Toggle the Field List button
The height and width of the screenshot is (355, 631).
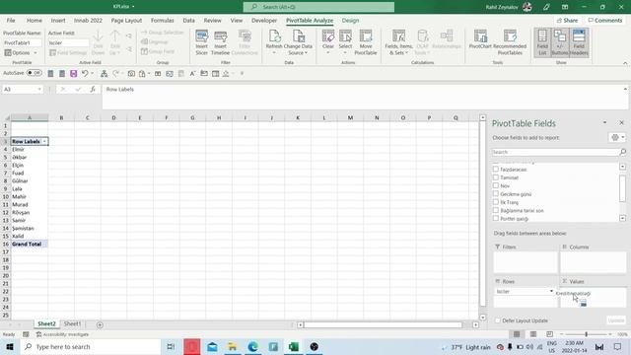pos(542,42)
